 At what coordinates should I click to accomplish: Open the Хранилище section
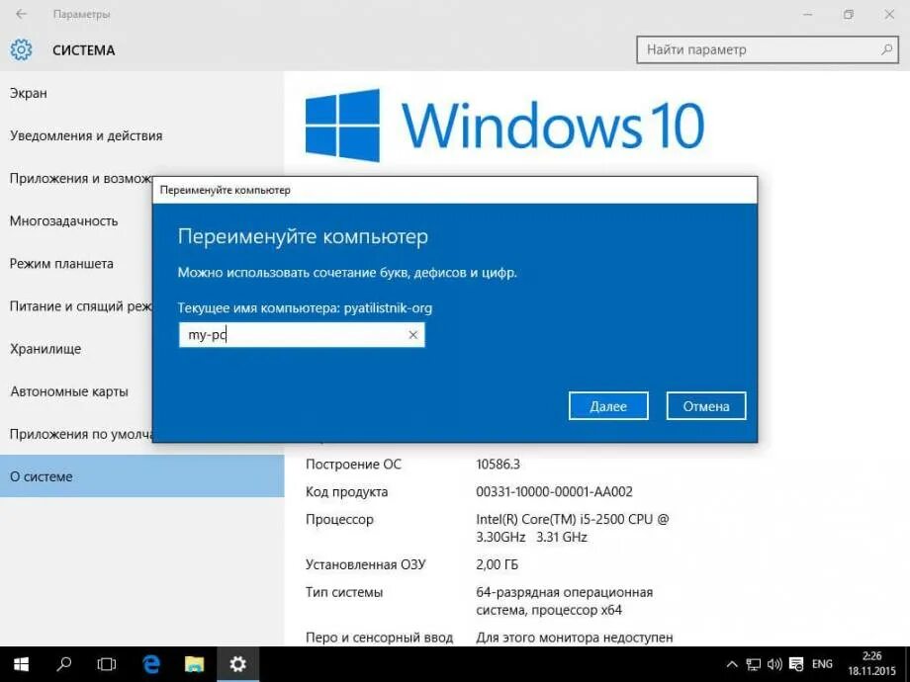[x=76, y=349]
